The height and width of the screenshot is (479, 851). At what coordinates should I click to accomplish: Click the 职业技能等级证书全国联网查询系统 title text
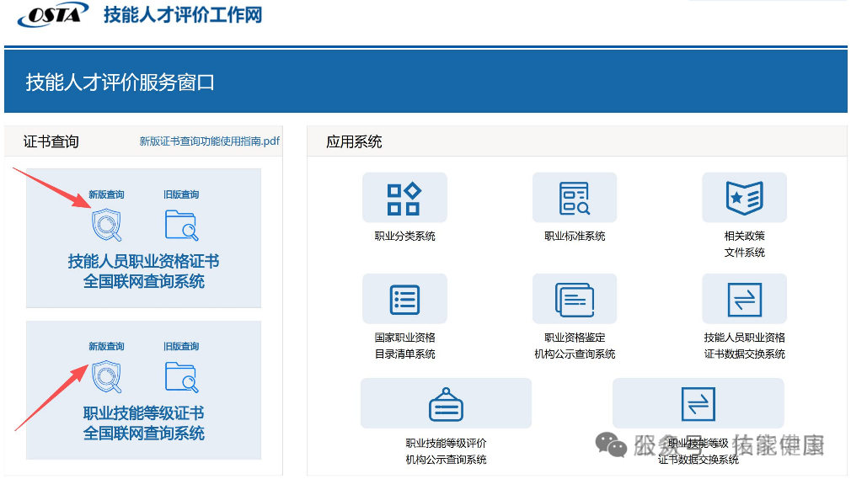coord(143,423)
